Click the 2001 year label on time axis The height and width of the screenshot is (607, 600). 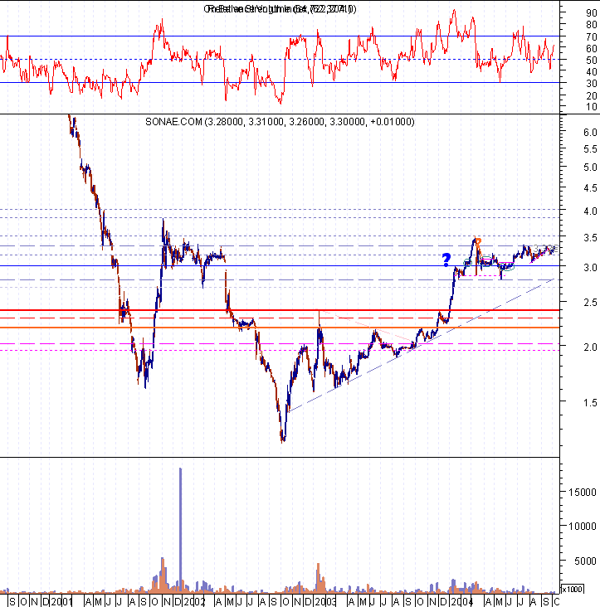[62, 601]
